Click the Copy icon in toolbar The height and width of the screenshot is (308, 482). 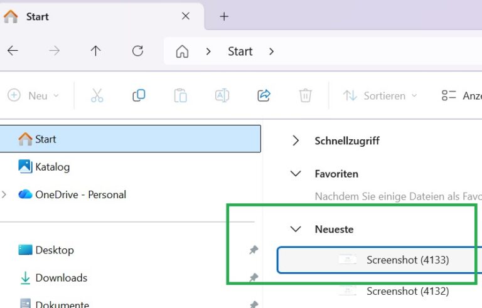pyautogui.click(x=139, y=95)
